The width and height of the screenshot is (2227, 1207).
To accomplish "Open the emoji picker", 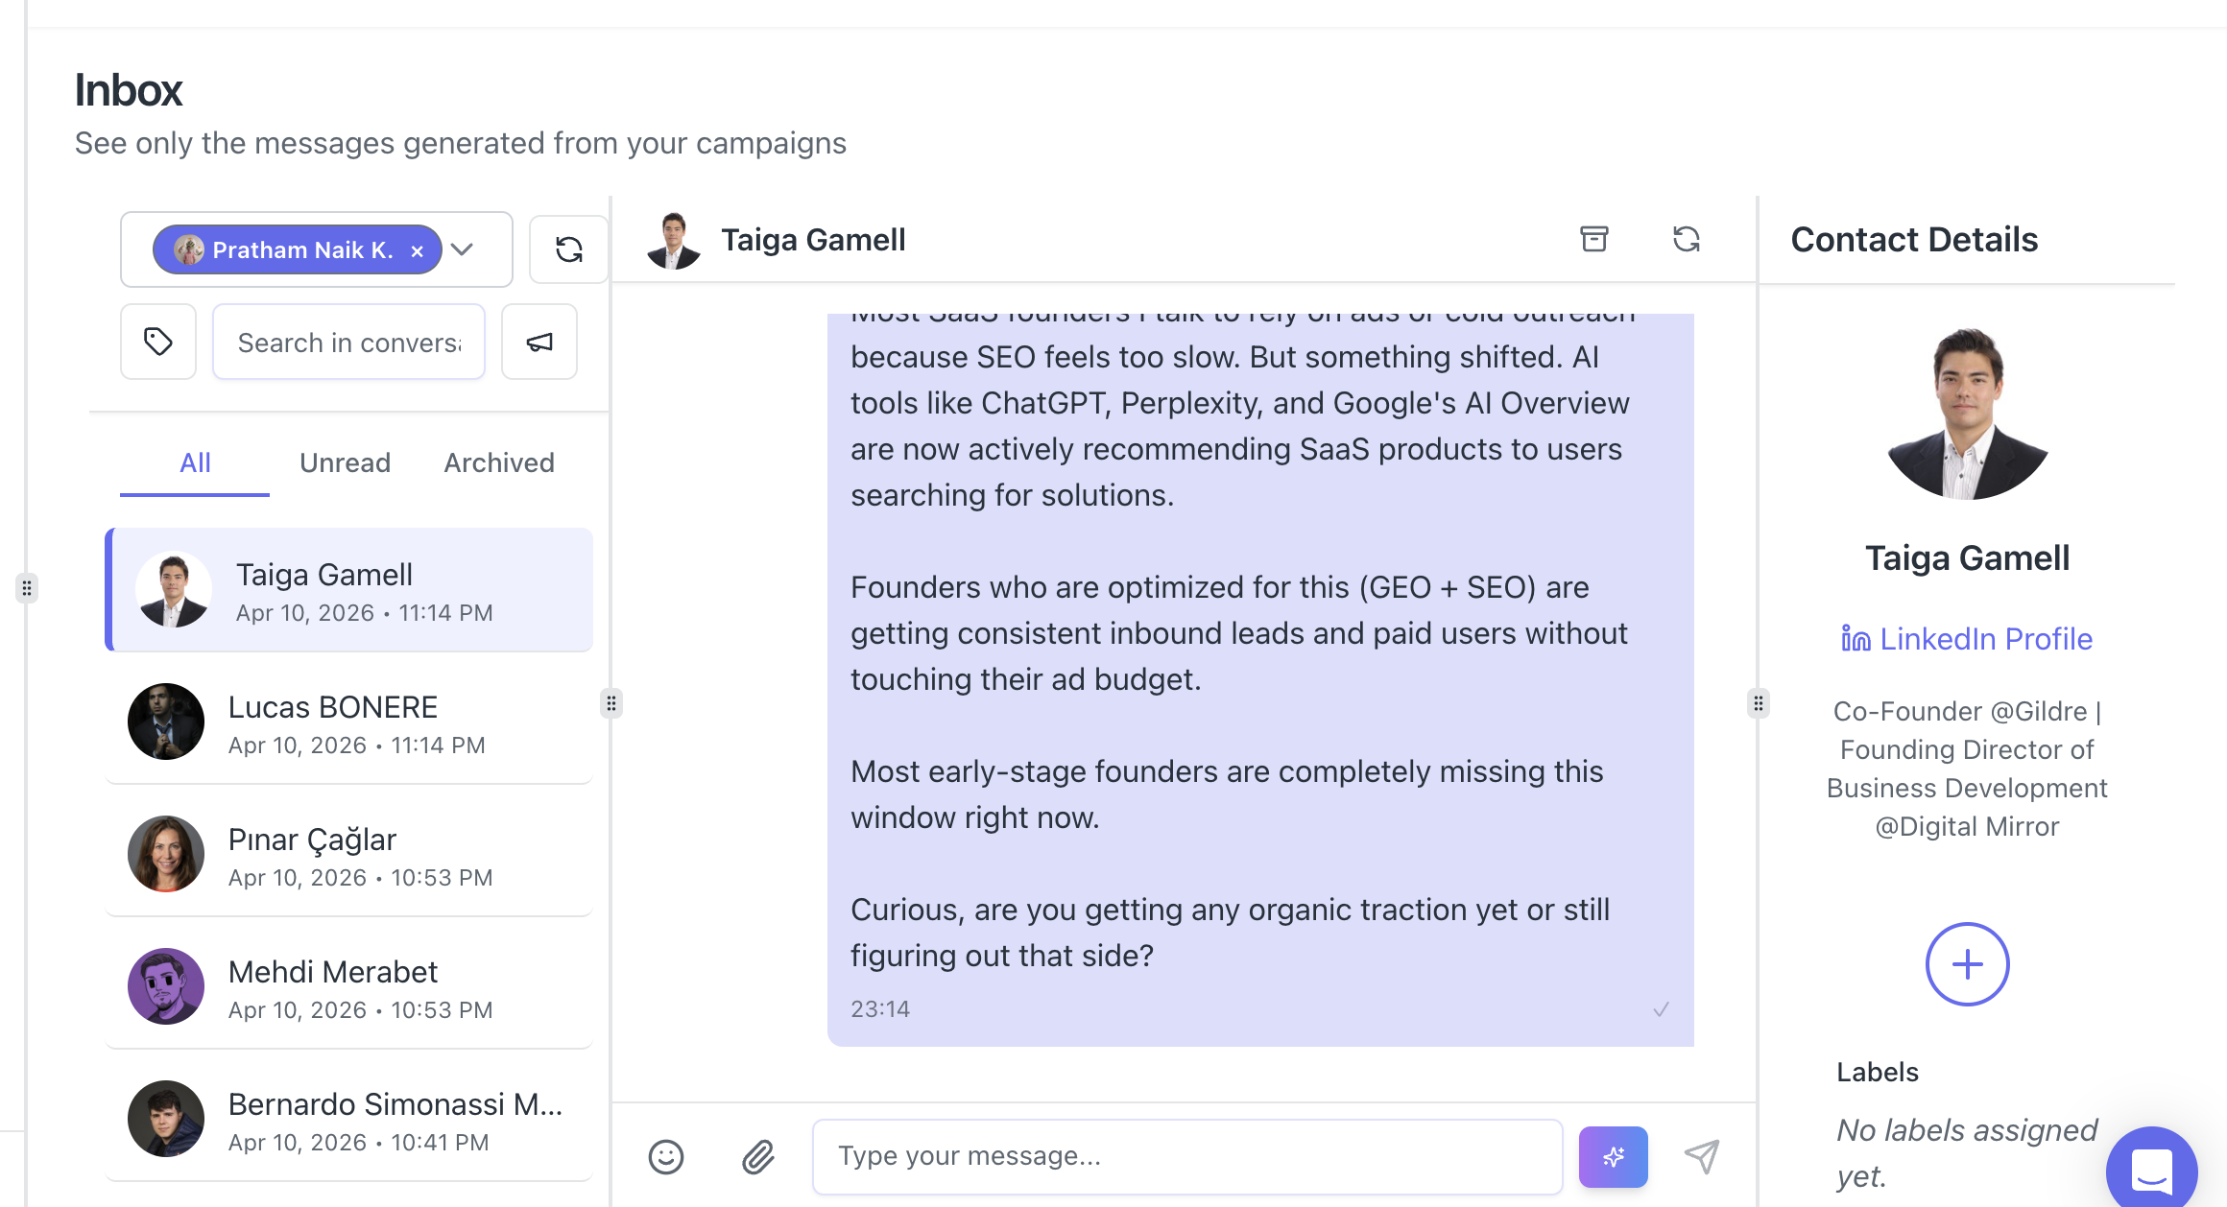I will (666, 1156).
